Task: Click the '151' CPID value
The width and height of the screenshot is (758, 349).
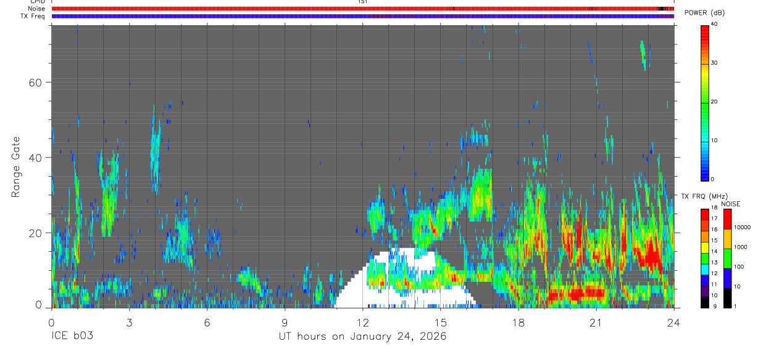Action: 362,2
